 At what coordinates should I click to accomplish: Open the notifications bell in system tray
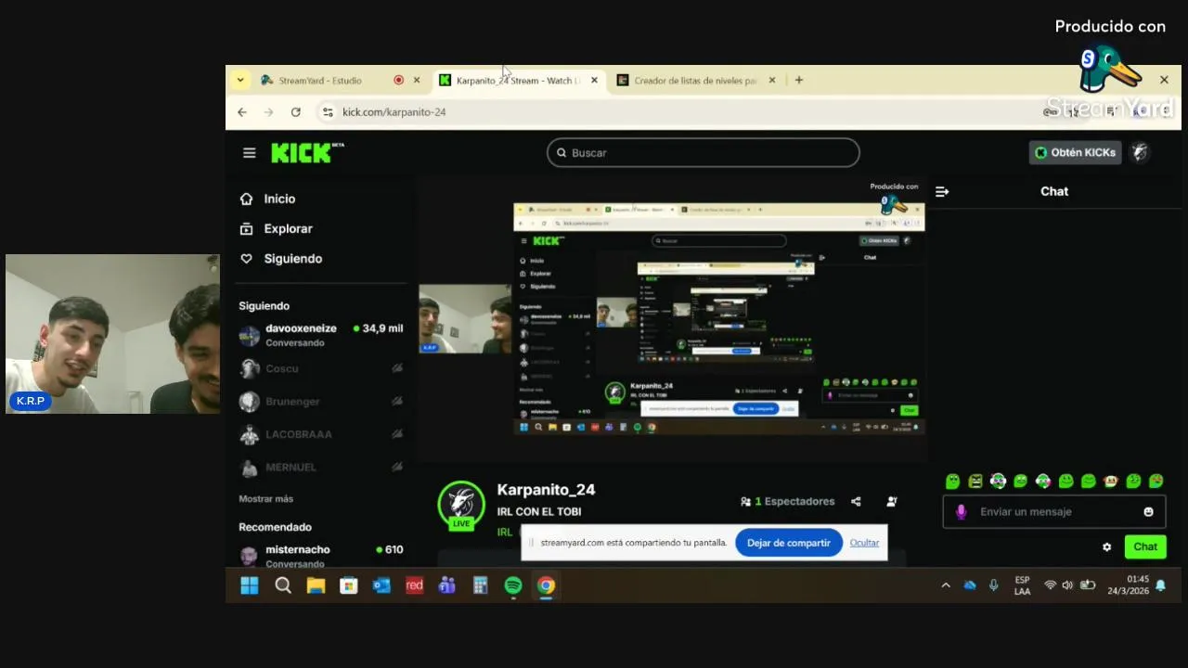tap(1160, 585)
